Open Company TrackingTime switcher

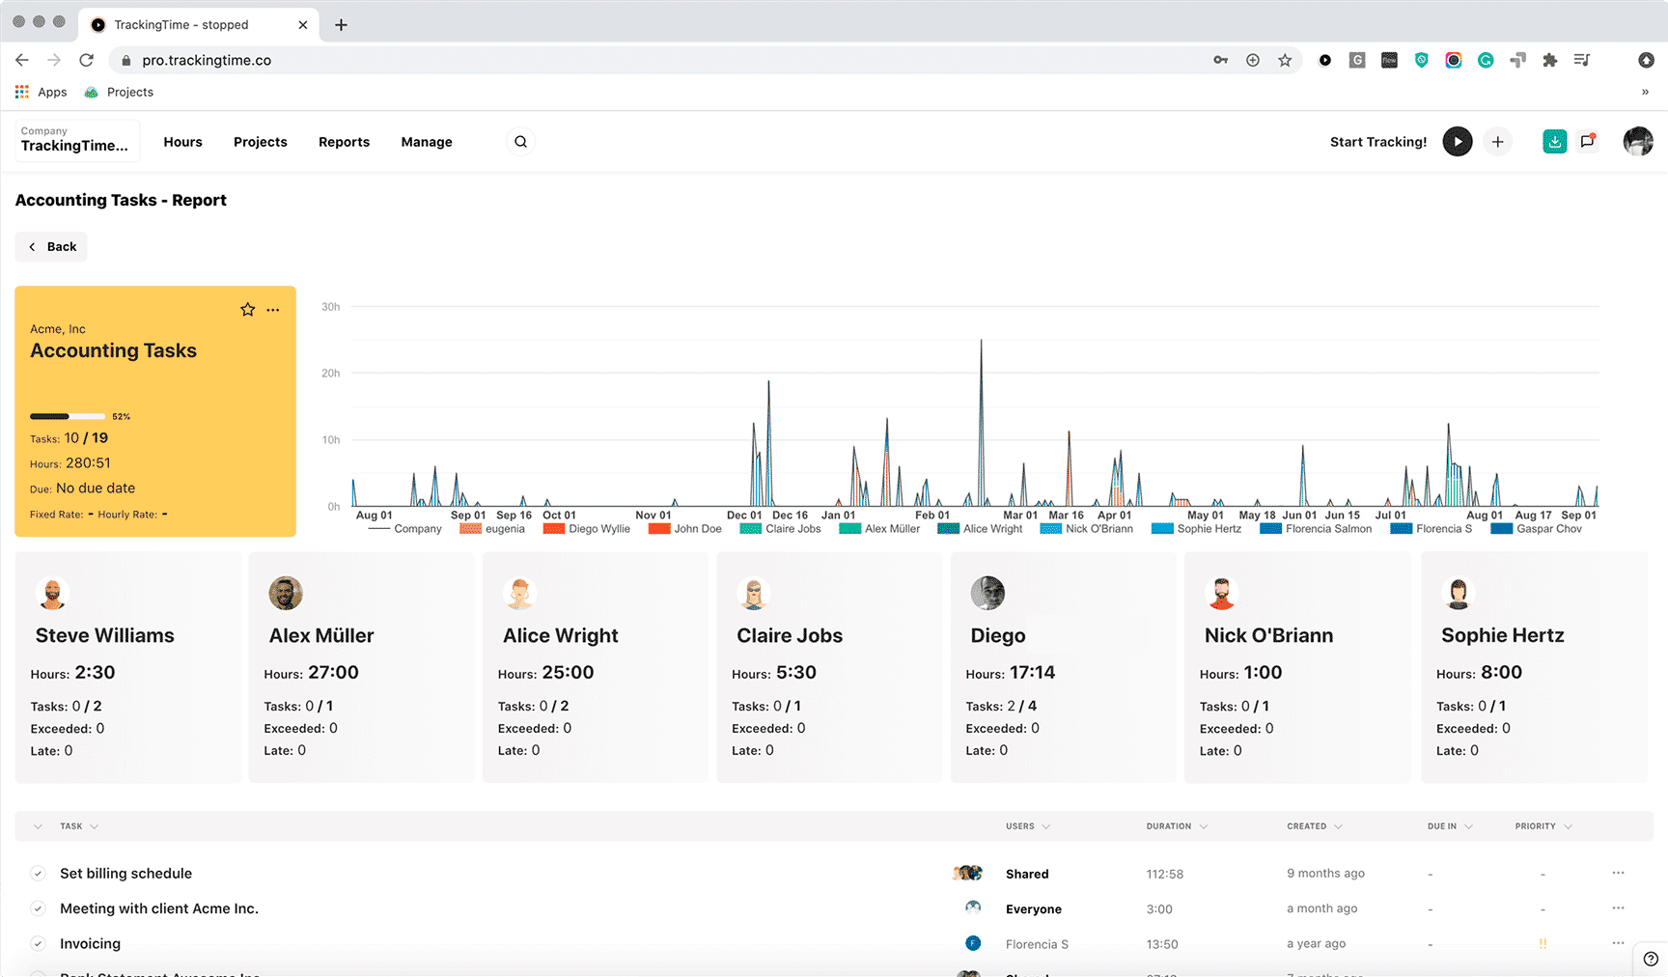click(x=76, y=140)
